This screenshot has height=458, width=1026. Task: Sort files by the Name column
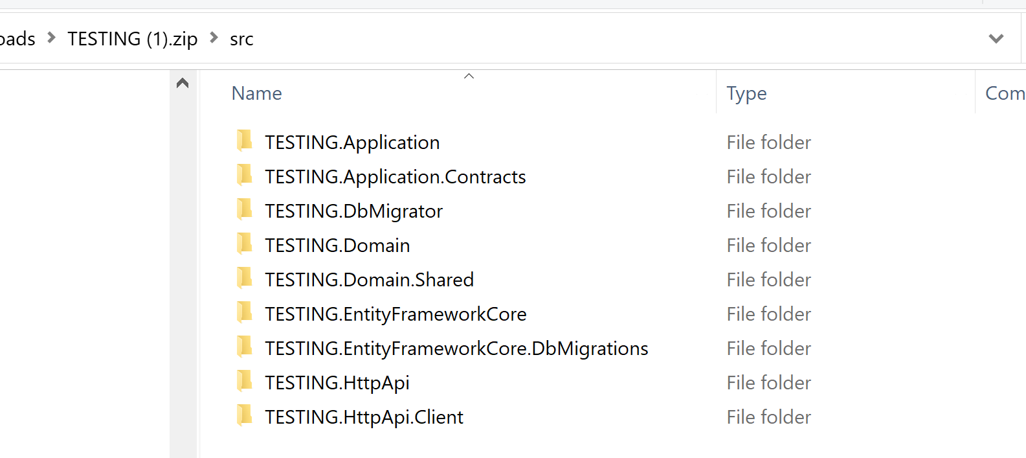256,93
